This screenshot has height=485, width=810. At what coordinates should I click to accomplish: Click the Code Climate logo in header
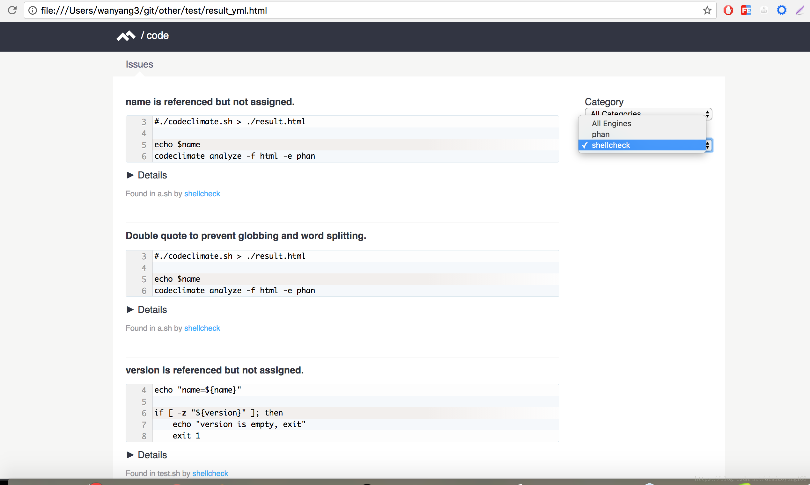[126, 36]
